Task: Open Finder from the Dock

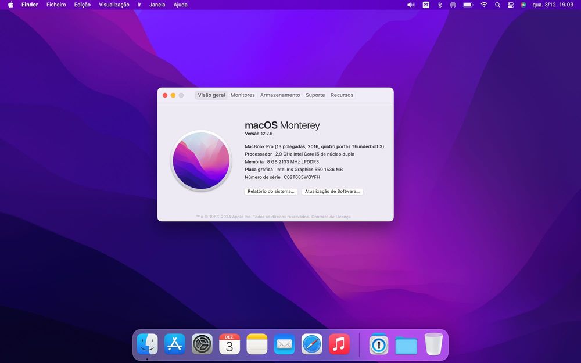Action: [x=148, y=344]
